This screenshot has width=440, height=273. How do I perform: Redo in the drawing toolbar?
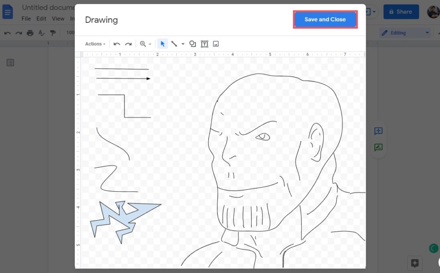128,44
